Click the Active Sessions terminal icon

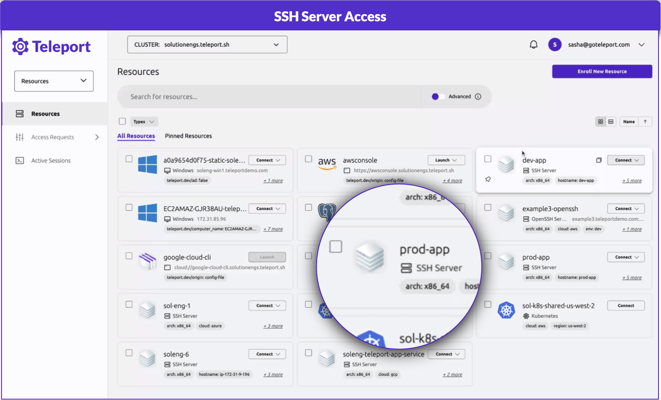click(x=20, y=160)
